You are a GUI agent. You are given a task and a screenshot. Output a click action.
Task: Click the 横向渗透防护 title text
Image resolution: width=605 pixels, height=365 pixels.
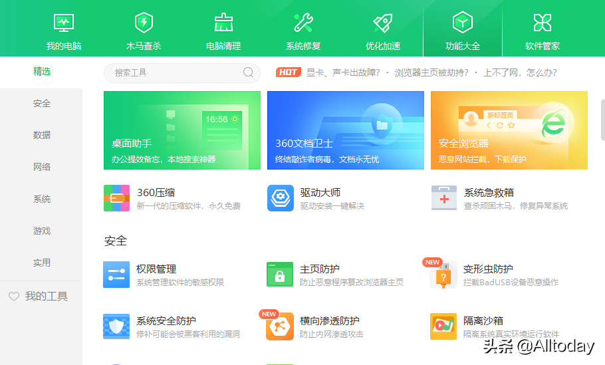click(330, 320)
